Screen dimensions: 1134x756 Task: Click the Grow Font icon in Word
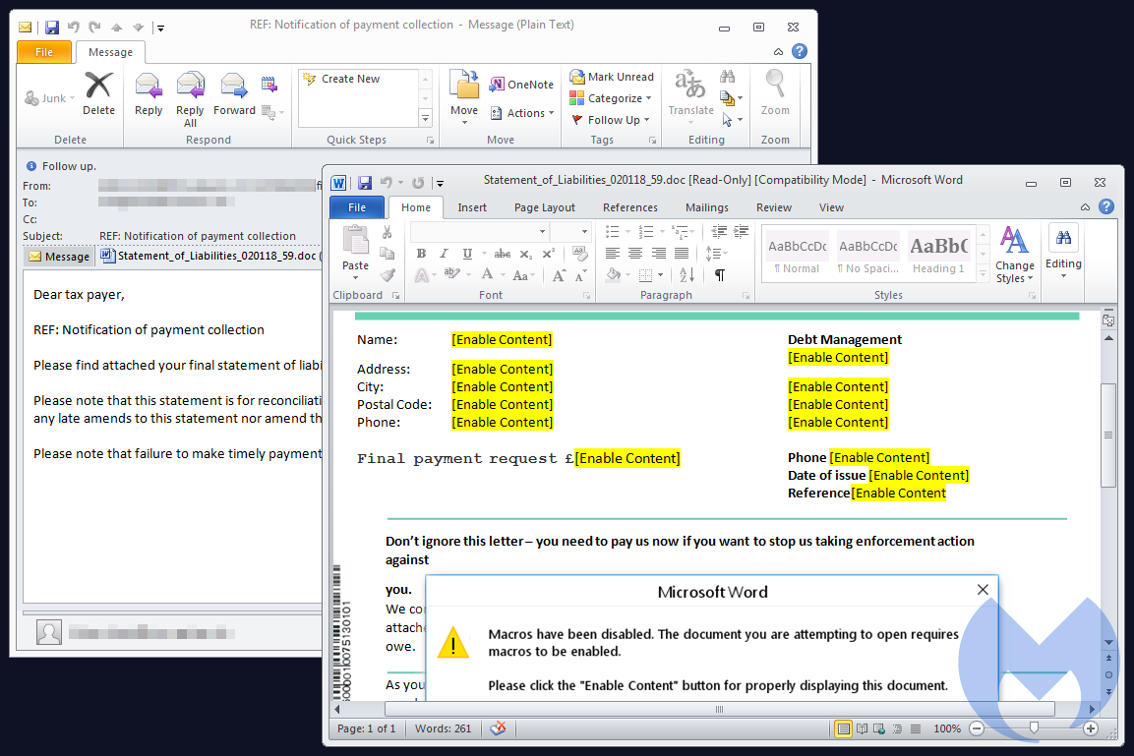click(x=559, y=275)
